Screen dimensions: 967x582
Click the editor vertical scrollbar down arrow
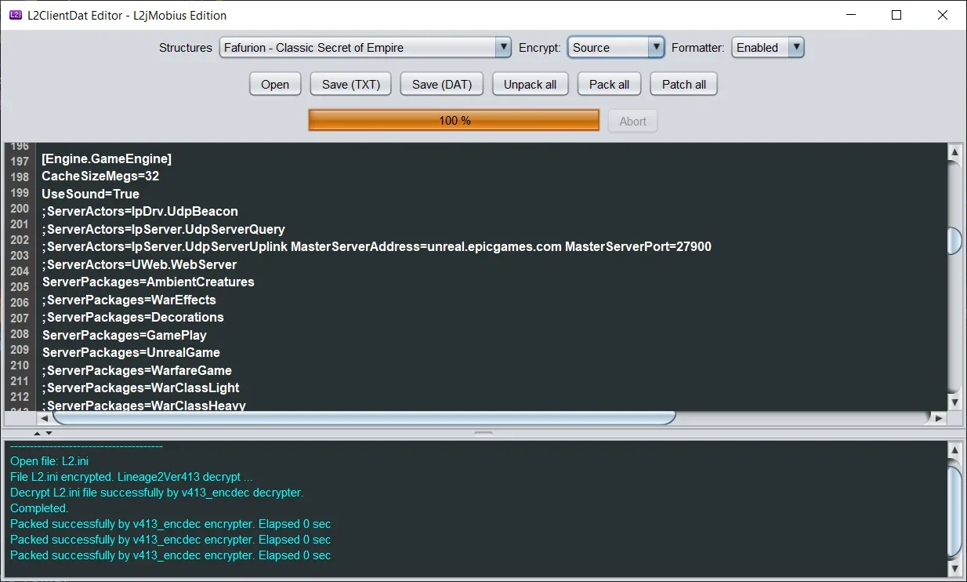(x=954, y=402)
